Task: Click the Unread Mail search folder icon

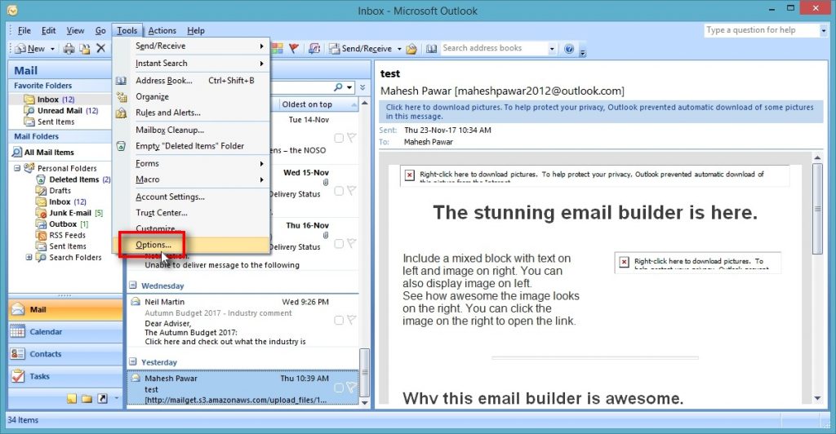Action: [x=29, y=111]
